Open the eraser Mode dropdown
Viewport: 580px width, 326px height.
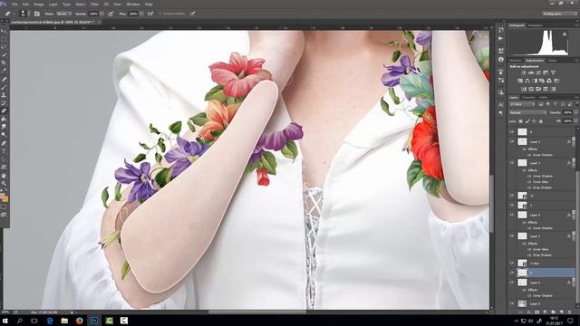coord(64,14)
